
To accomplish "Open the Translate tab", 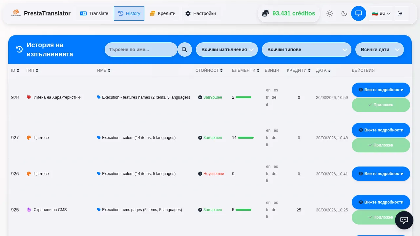I will [94, 13].
